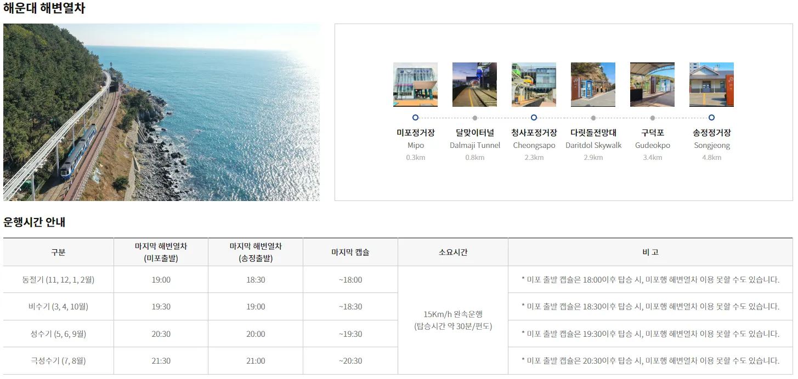Toggle the gray Dalmaji Tunnel route dot
Viewport: 798px width, 379px height.
coord(474,117)
